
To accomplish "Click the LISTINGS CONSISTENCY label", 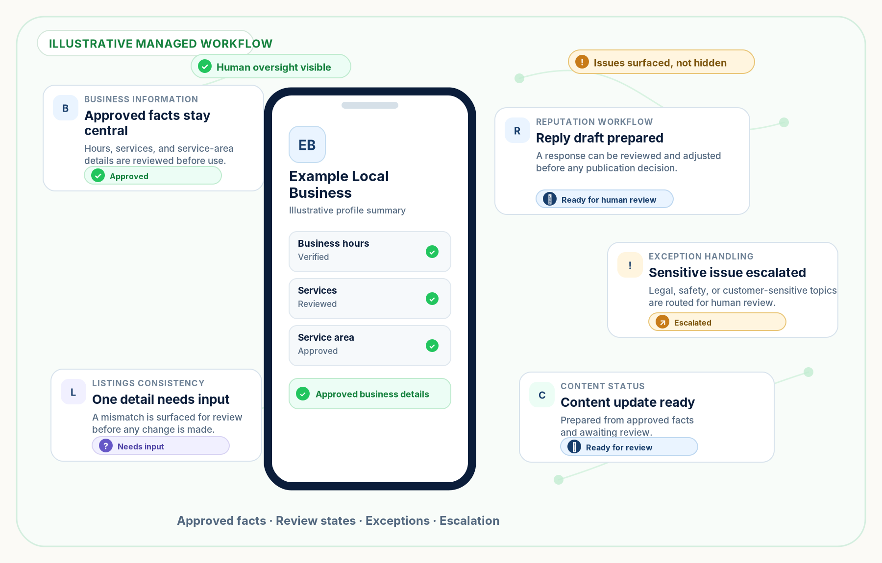I will 148,383.
